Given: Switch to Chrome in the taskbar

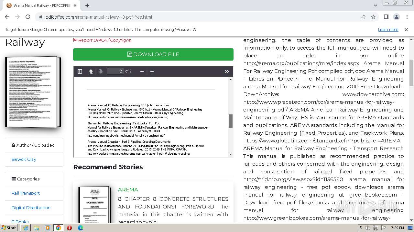Looking at the screenshot, I should 59,228.
